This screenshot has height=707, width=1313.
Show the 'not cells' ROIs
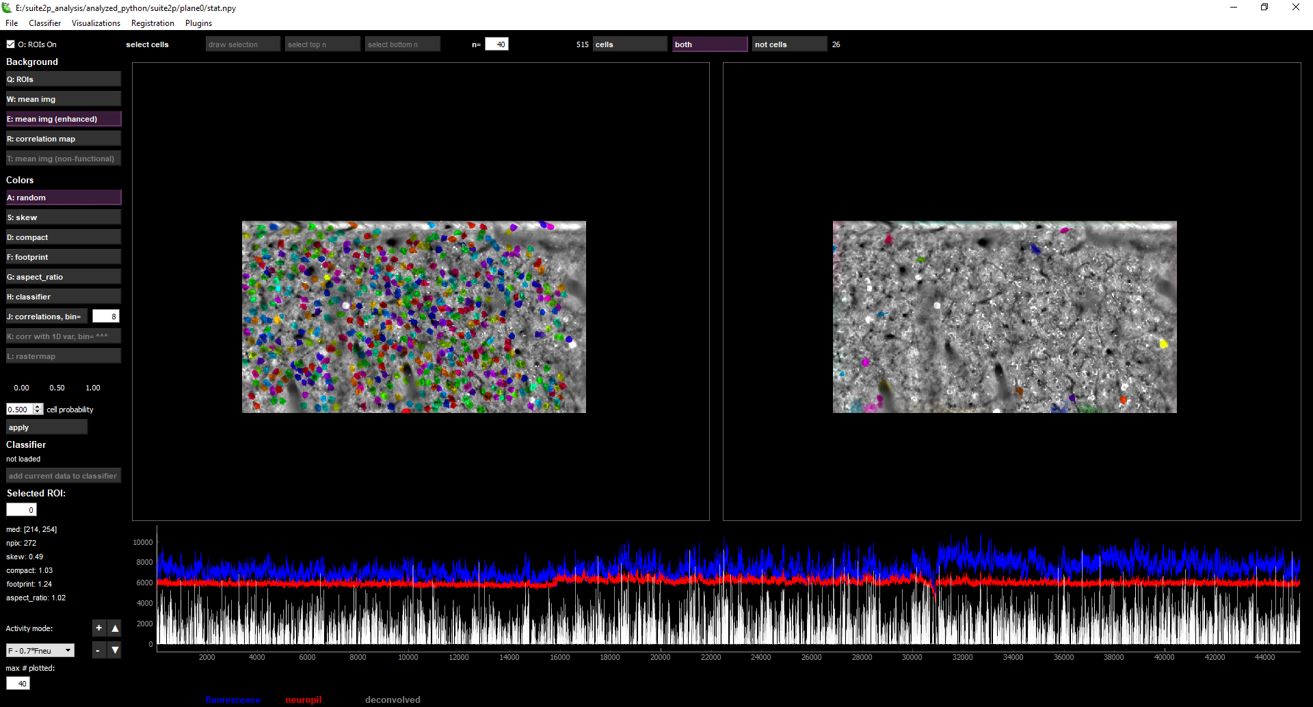(788, 44)
